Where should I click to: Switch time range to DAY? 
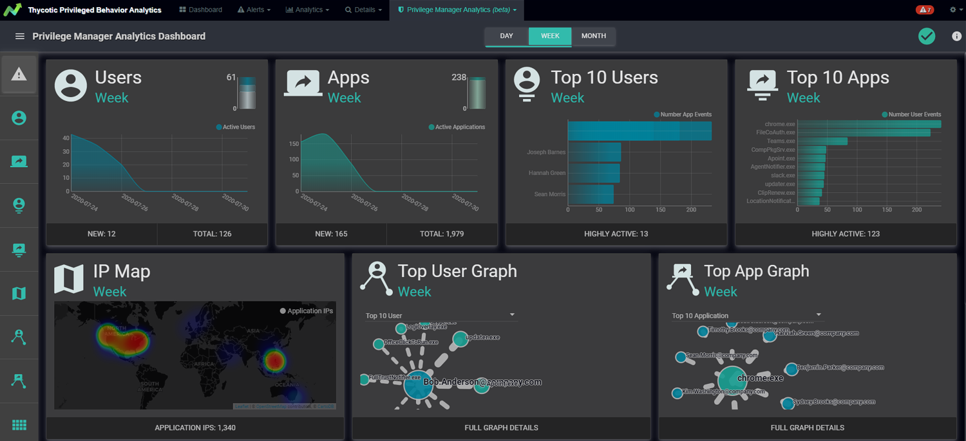(x=507, y=36)
